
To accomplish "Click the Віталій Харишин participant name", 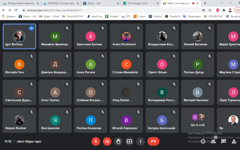I will point(125,128).
